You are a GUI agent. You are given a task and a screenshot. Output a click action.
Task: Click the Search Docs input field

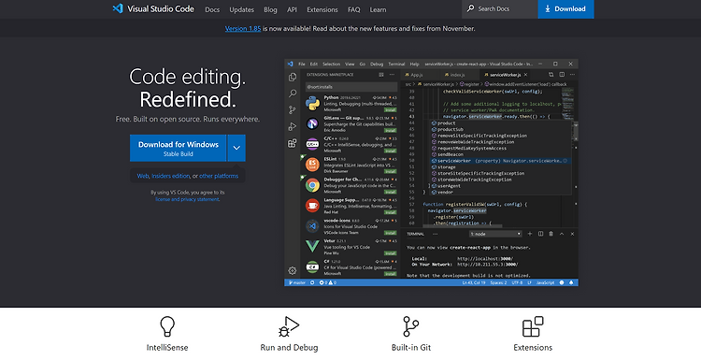click(500, 9)
